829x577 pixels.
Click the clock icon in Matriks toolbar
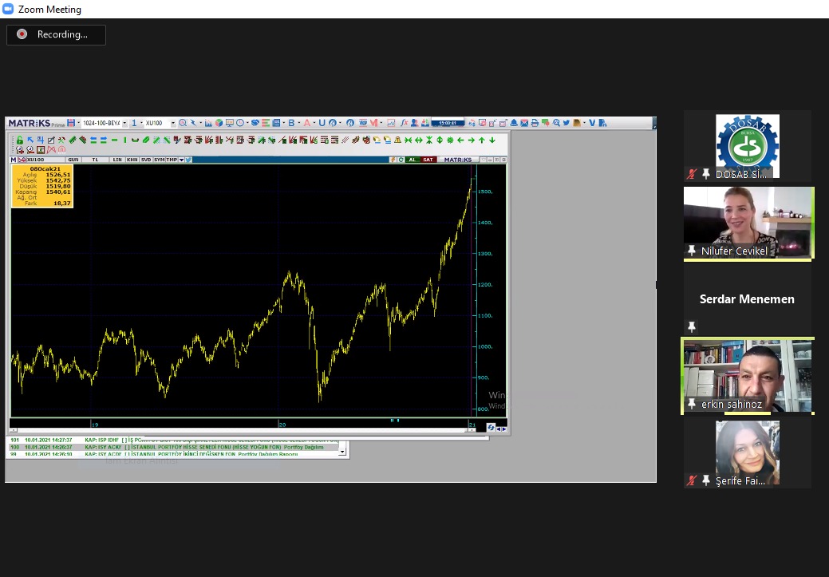tap(240, 123)
